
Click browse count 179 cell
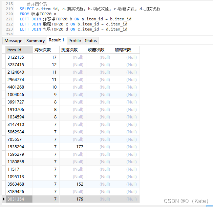[73, 199]
